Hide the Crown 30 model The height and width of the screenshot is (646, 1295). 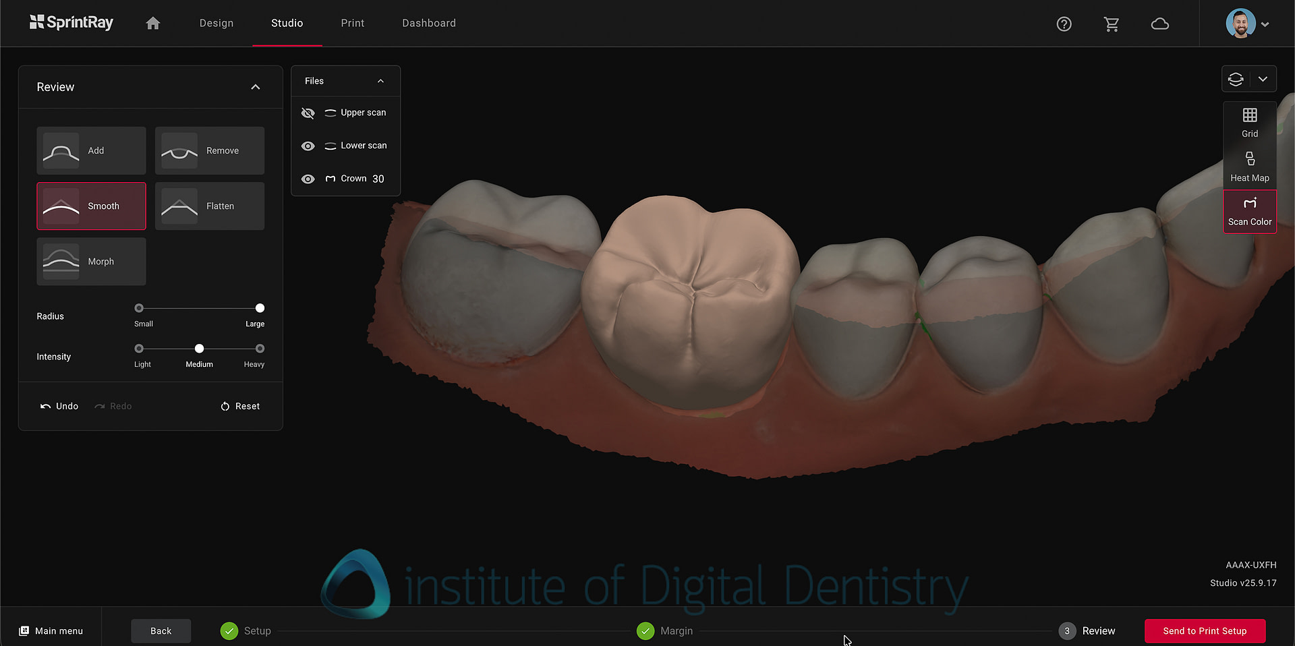(x=308, y=179)
